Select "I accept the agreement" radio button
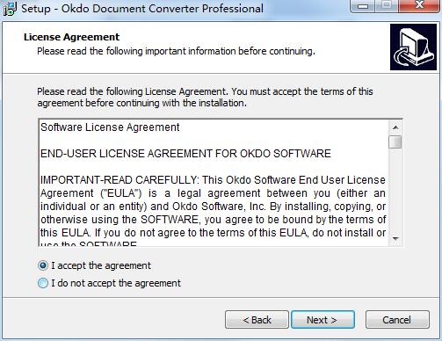This screenshot has width=442, height=341. pos(43,265)
